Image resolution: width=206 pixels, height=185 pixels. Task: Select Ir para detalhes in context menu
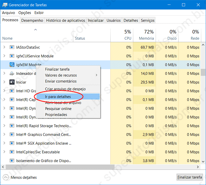[58, 96]
